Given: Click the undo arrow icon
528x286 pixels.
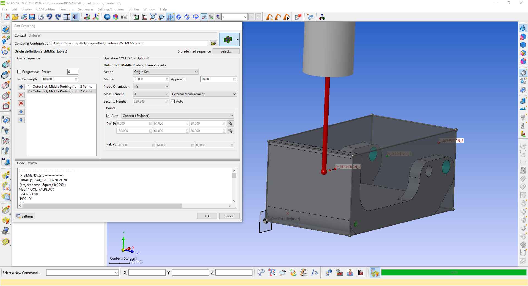Looking at the screenshot, I should 49,17.
